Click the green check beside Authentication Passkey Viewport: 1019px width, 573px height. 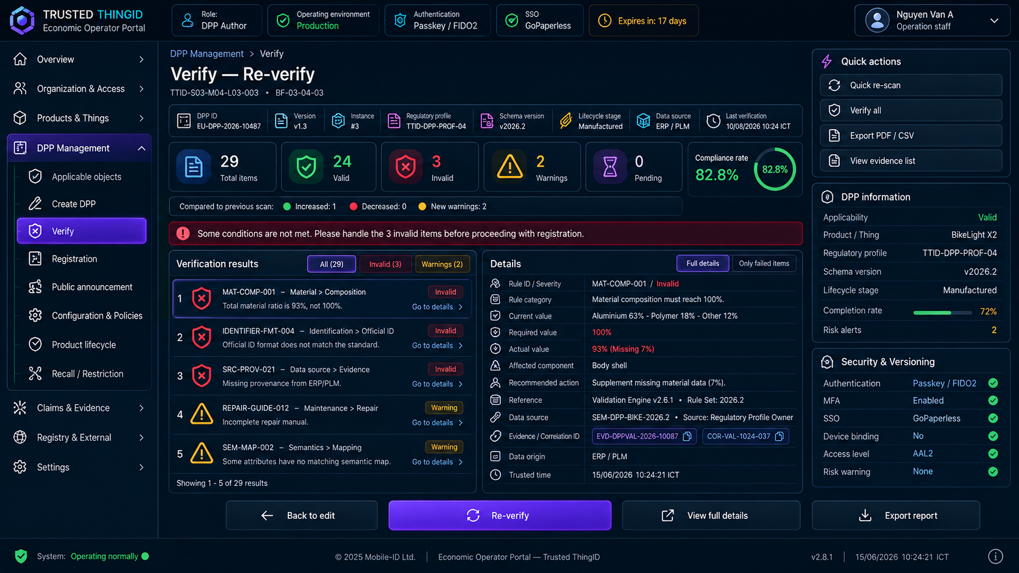point(993,383)
